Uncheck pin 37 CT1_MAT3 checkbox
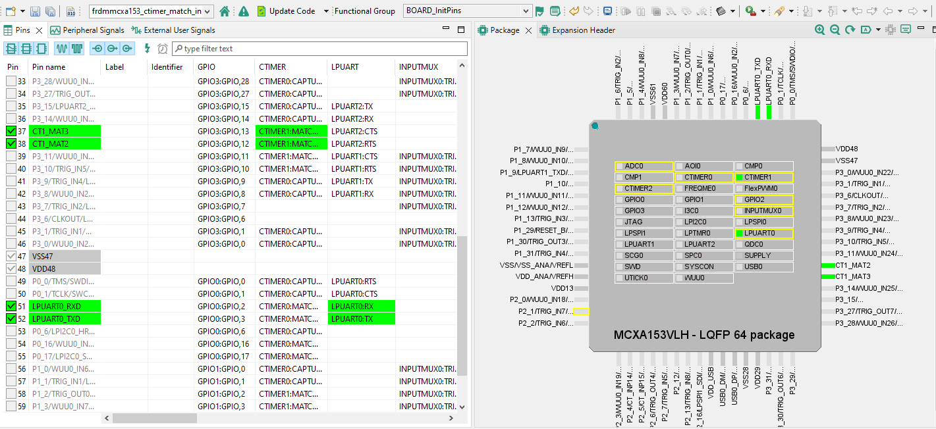Viewport: 936px width, 429px height. [x=11, y=132]
